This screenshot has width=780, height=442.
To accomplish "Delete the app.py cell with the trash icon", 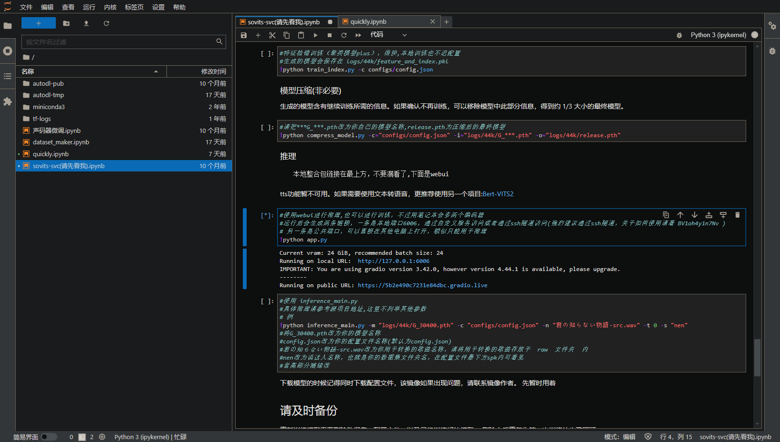I will tap(737, 215).
